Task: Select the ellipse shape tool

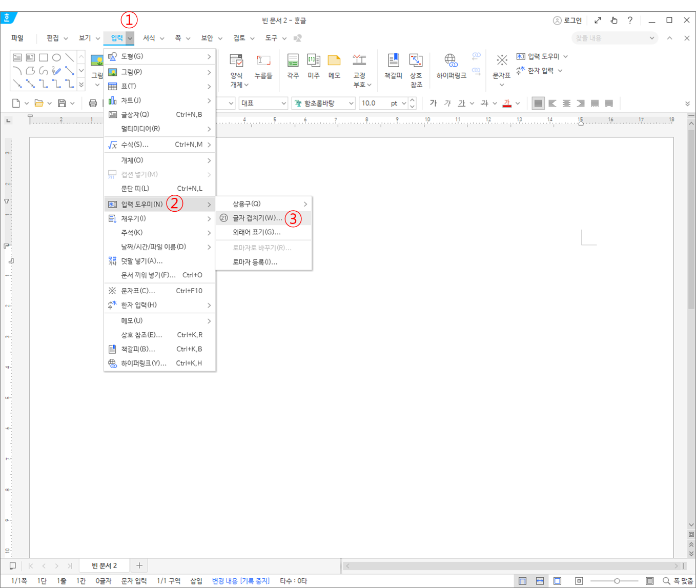Action: pos(56,57)
